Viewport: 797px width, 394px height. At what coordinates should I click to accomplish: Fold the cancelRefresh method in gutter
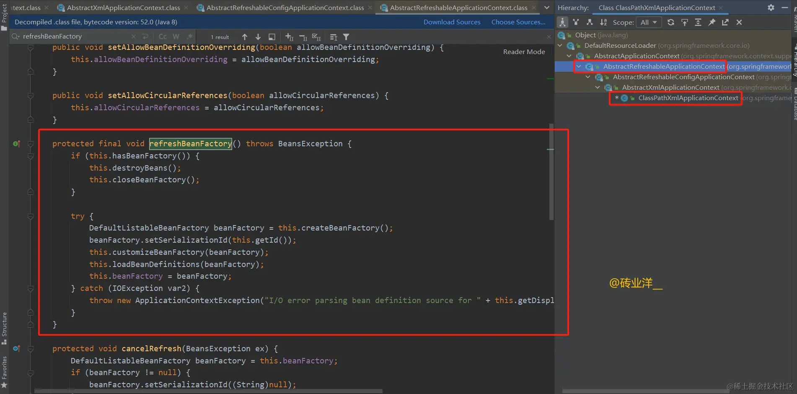click(x=31, y=349)
